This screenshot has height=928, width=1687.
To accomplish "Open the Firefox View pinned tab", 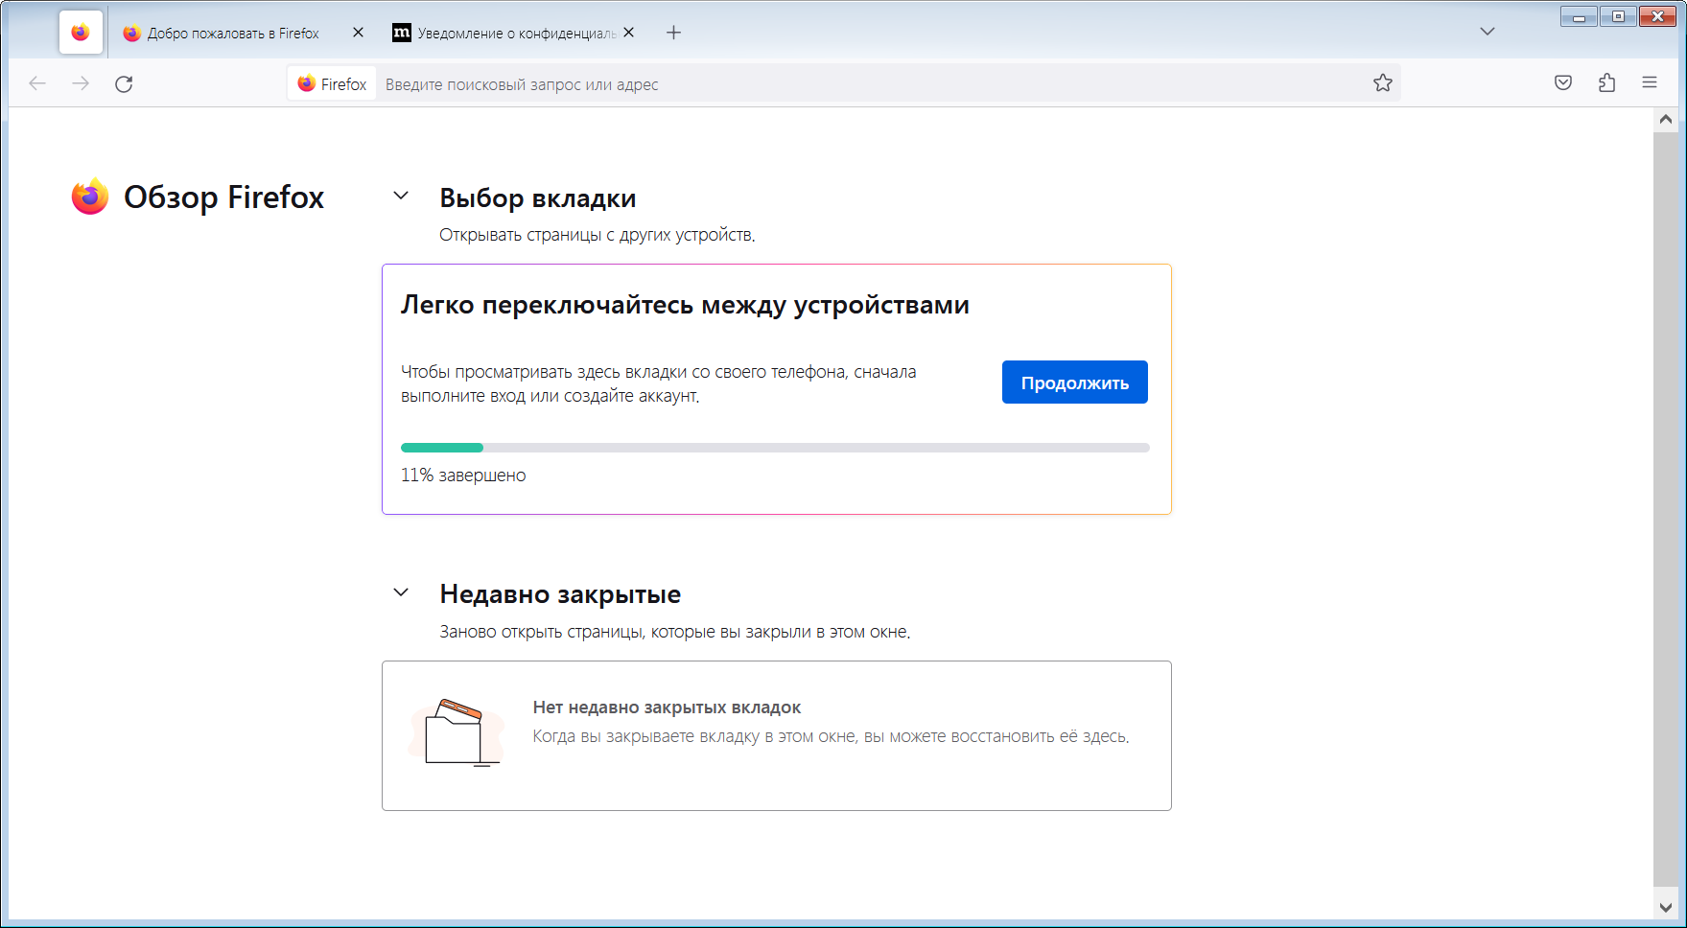I will [x=81, y=33].
